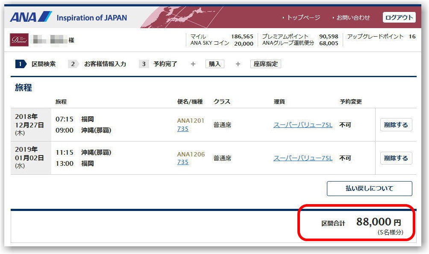Click the アップグレードポイント value 16
The width and height of the screenshot is (429, 254).
pos(412,37)
